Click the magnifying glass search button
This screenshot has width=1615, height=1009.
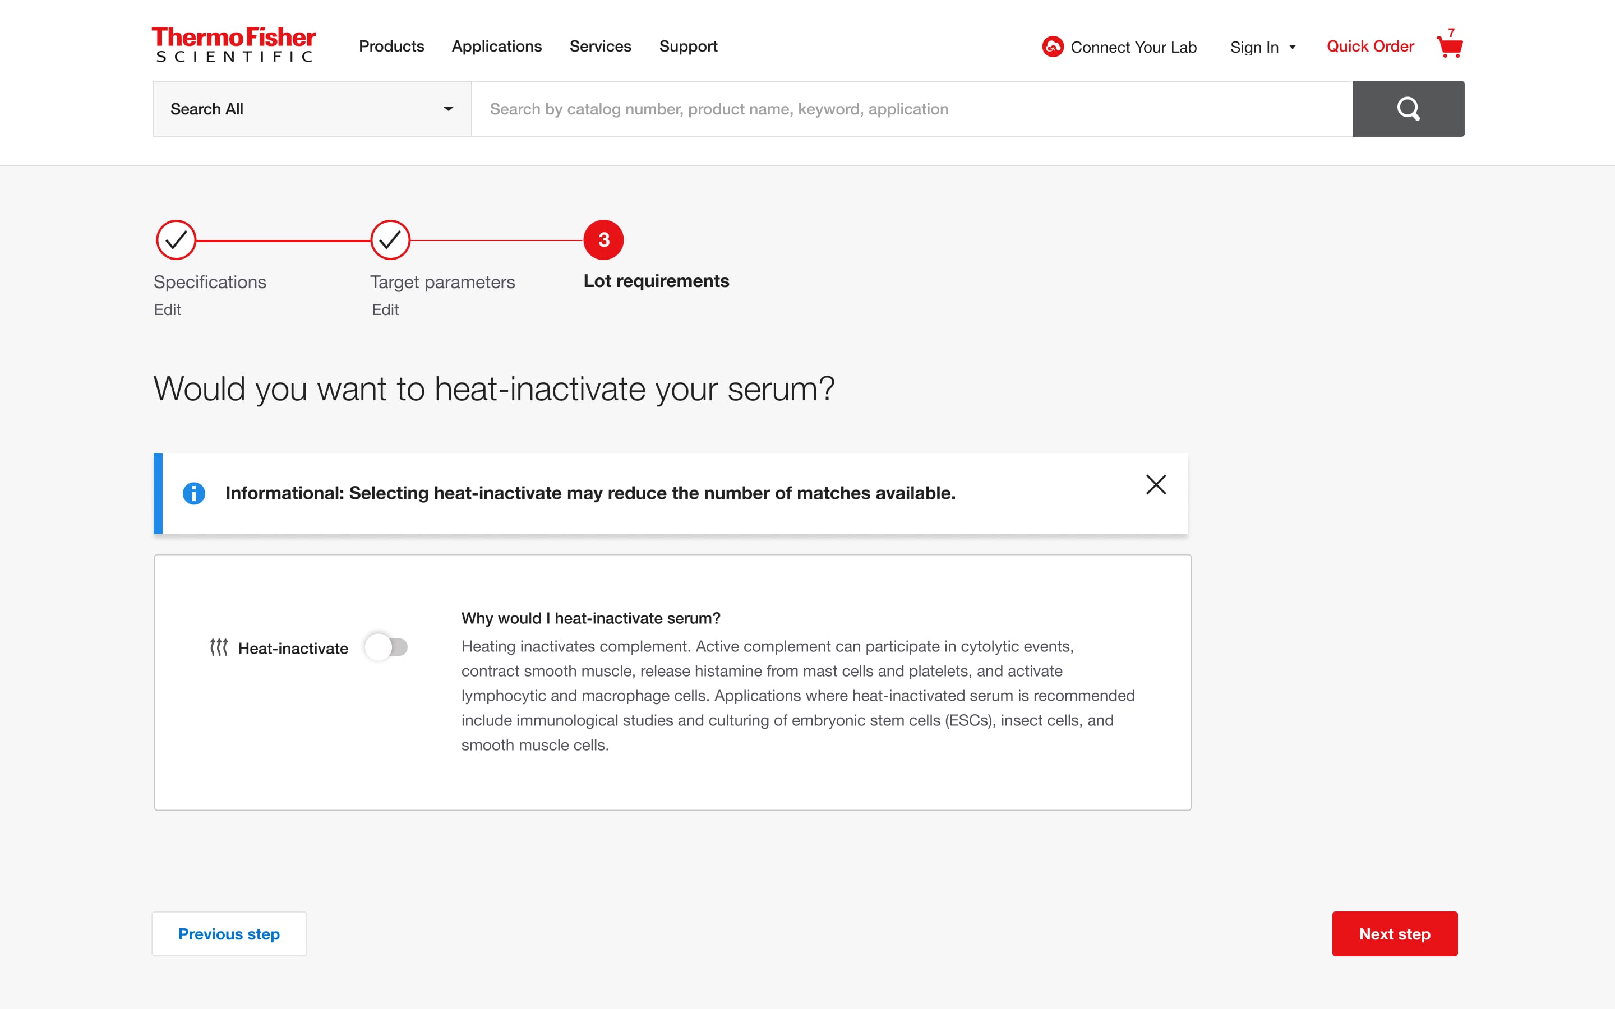1408,109
